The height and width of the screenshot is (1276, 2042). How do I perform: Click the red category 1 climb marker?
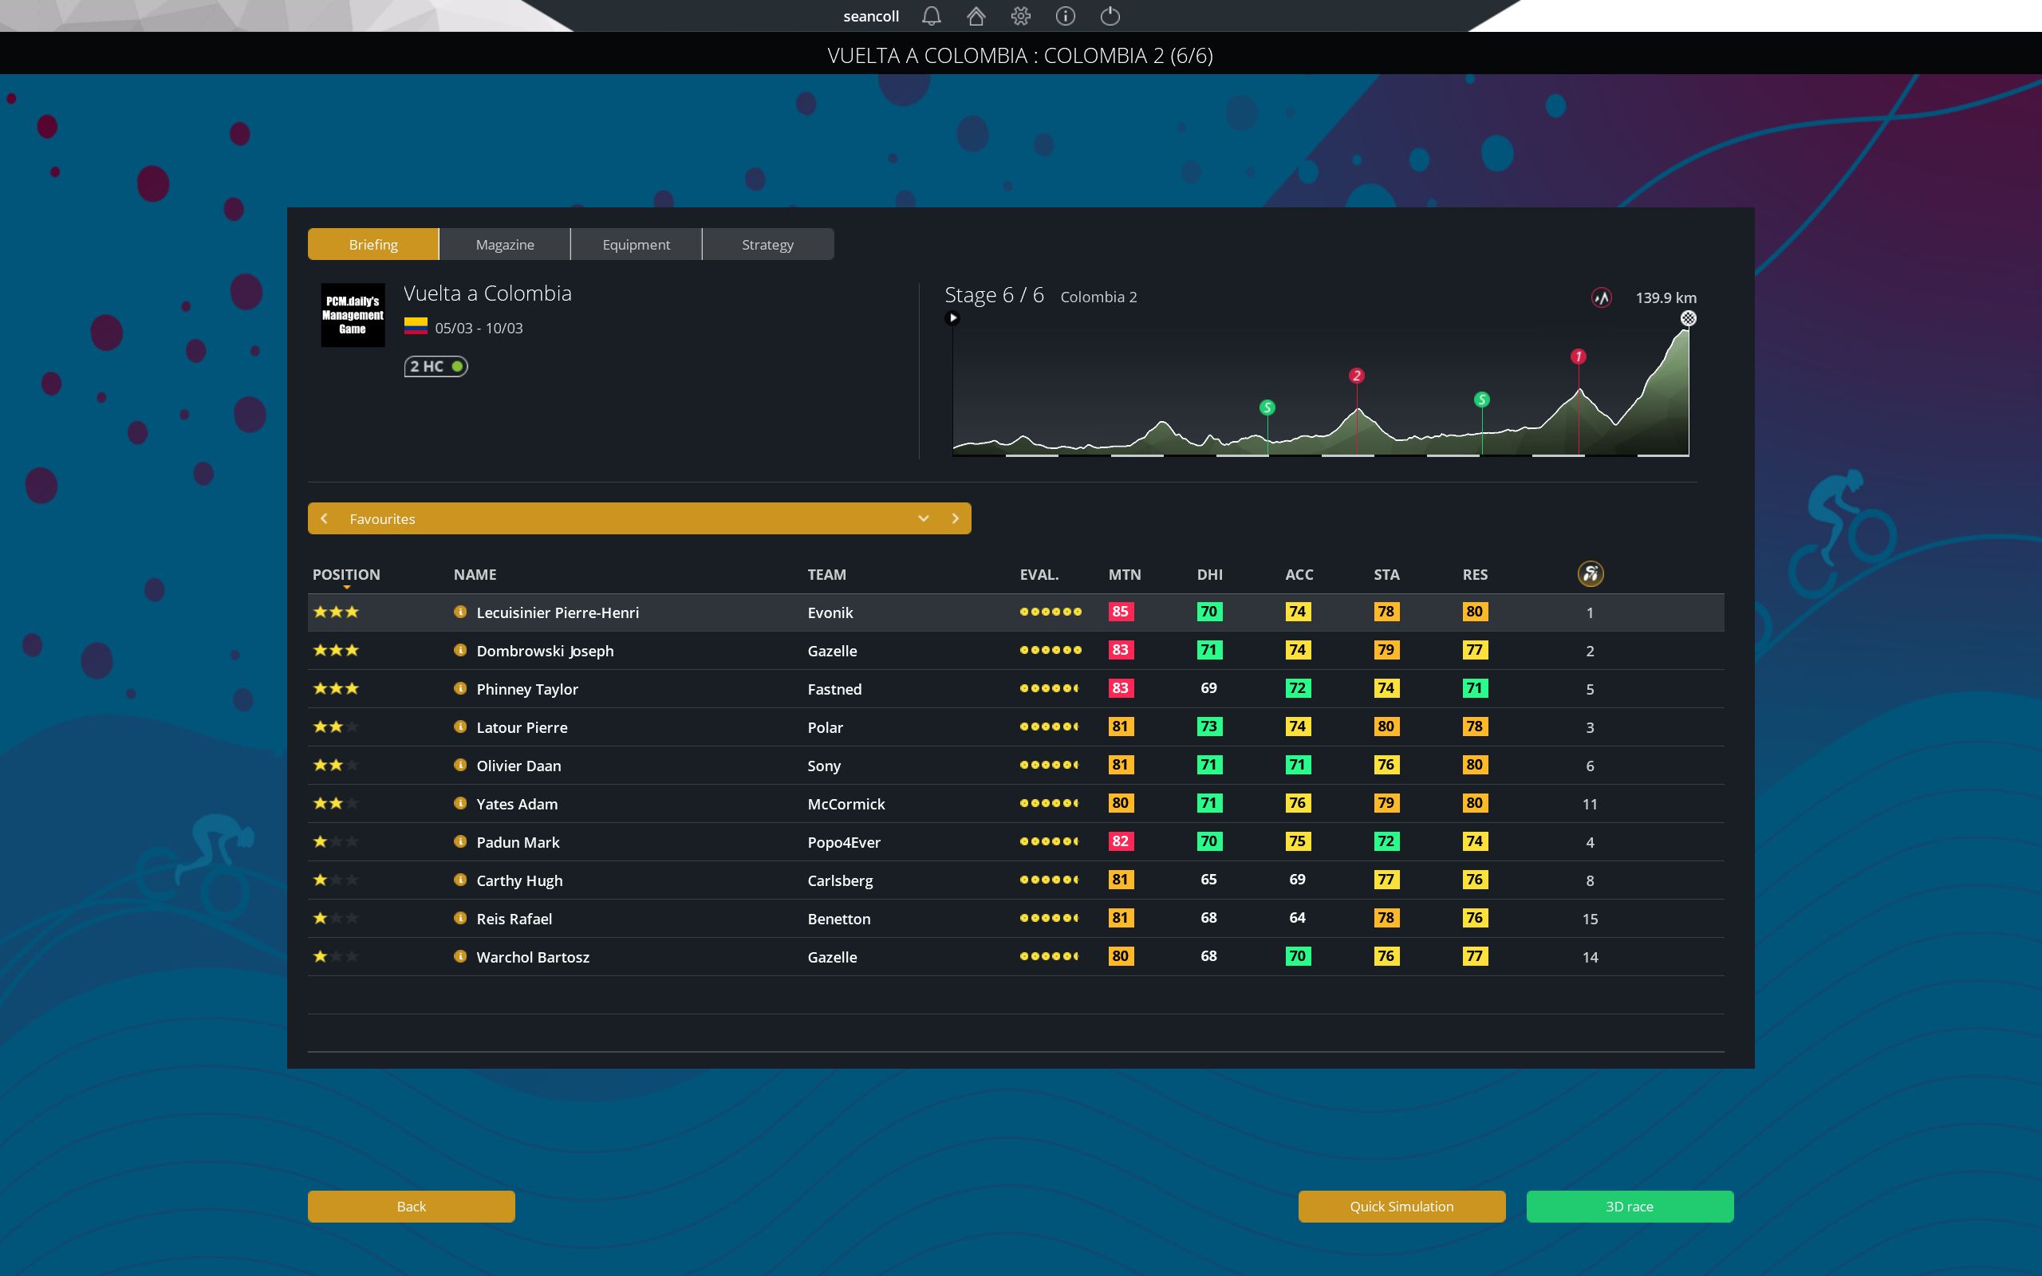[1578, 357]
